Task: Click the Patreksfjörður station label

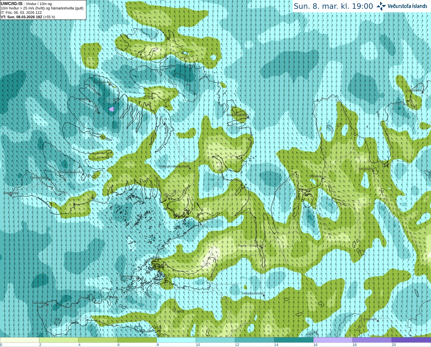Action: (x=39, y=177)
